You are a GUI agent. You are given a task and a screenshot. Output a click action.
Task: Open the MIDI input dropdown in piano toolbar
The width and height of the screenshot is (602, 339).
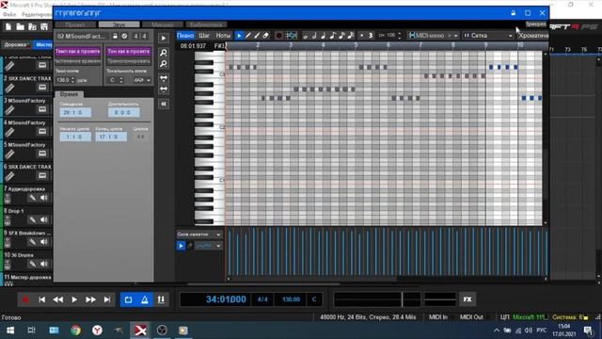pos(433,36)
